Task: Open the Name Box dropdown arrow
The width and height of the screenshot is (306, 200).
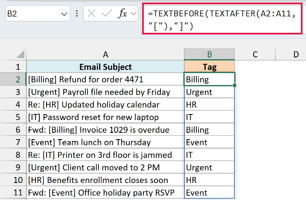Action: pyautogui.click(x=64, y=14)
